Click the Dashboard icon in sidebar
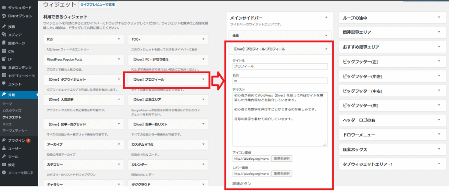449x193 pixels. click(4, 8)
